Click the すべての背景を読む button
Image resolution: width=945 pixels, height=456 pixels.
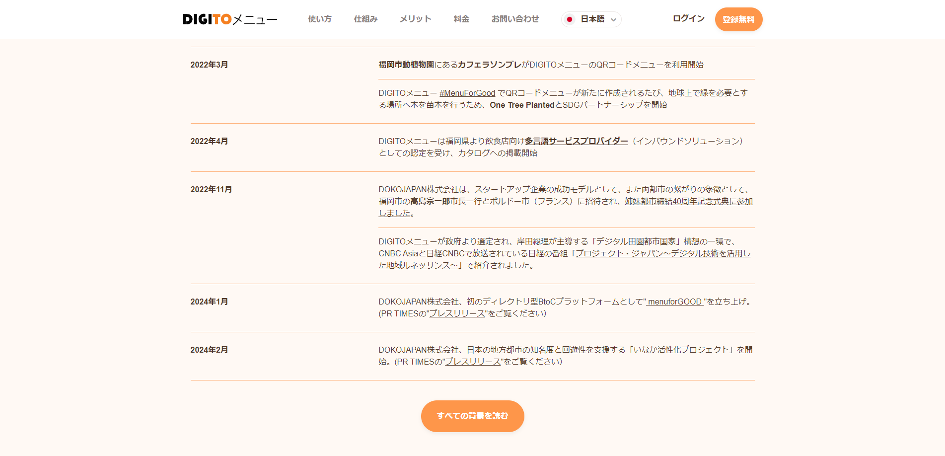pos(473,416)
